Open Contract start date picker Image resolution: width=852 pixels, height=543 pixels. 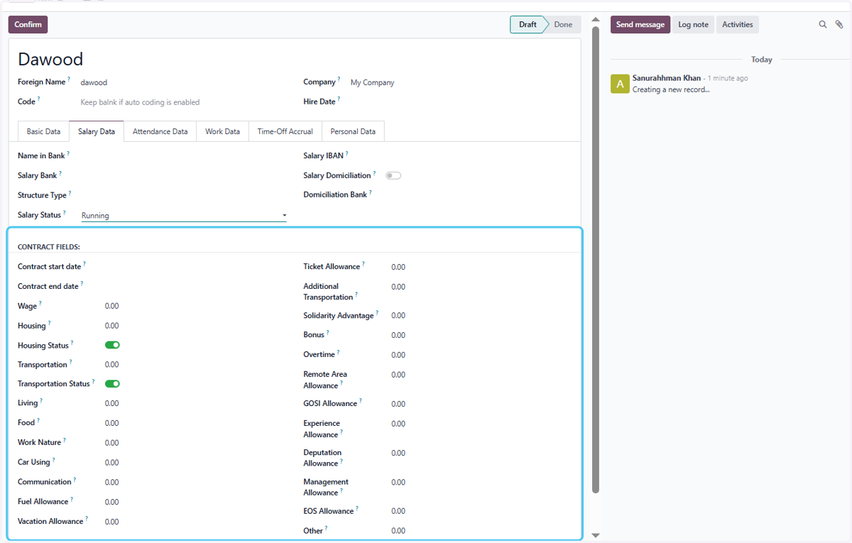pos(195,267)
